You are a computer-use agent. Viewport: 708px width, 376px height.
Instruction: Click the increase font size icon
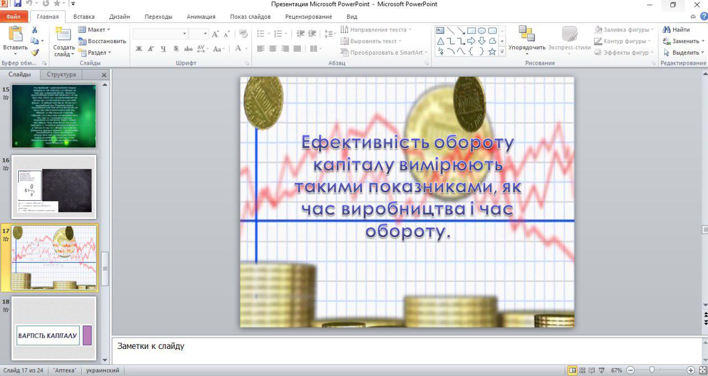215,34
